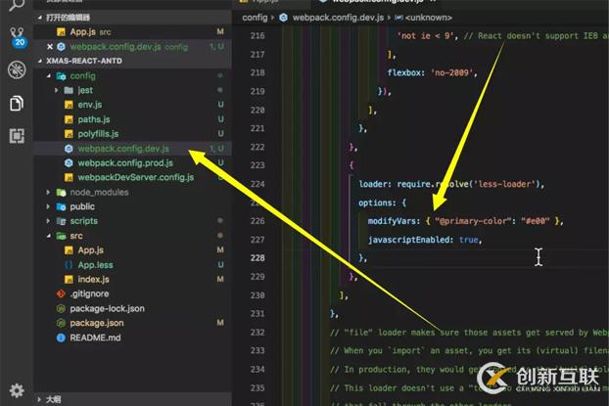Click line number 232 in gutter

(258, 333)
